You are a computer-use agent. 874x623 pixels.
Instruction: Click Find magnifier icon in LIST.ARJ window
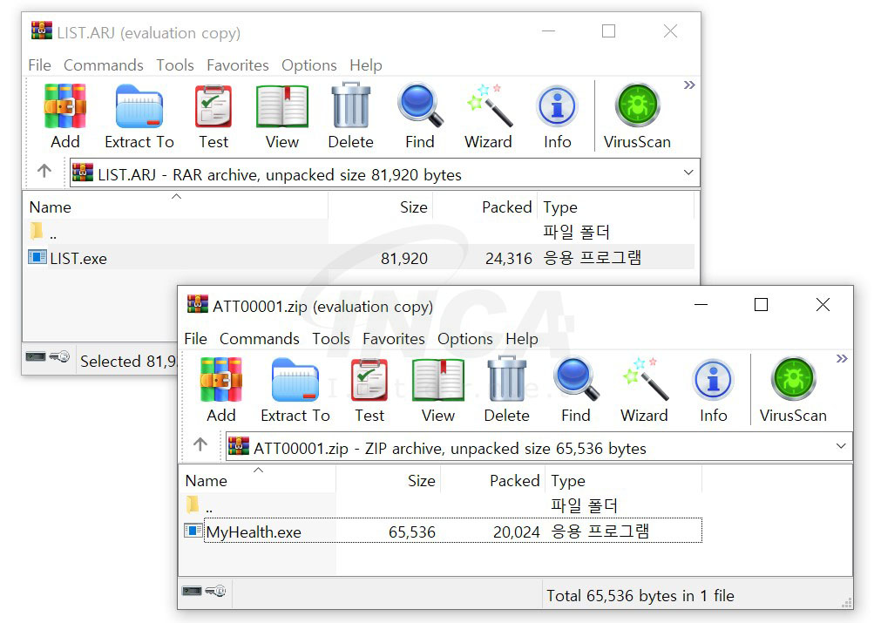(x=420, y=105)
